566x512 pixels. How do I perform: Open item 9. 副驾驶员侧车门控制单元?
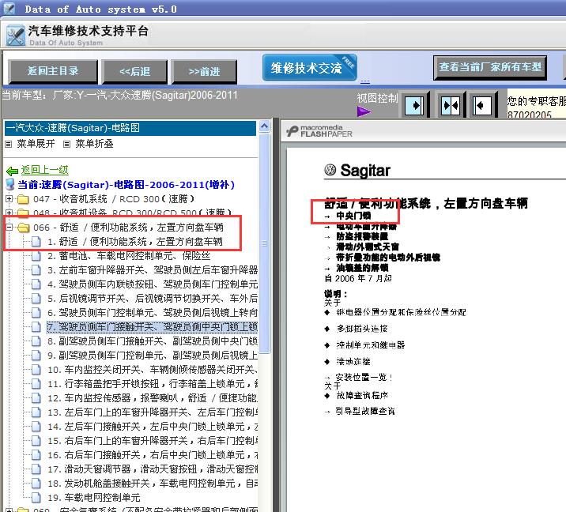153,356
